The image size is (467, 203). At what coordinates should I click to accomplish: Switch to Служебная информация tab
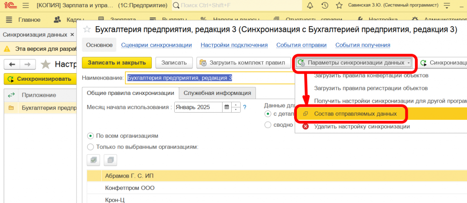218,93
